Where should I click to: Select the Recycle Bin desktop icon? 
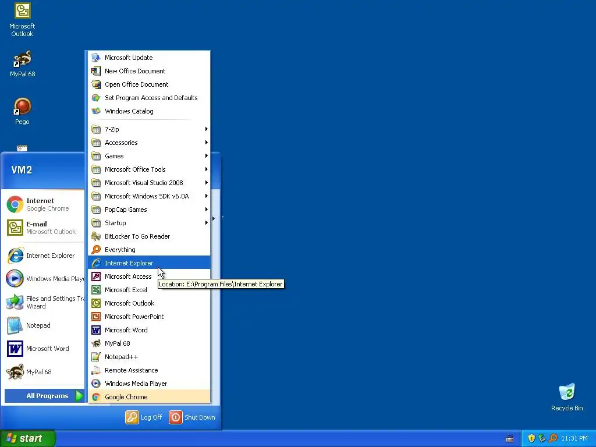click(567, 397)
